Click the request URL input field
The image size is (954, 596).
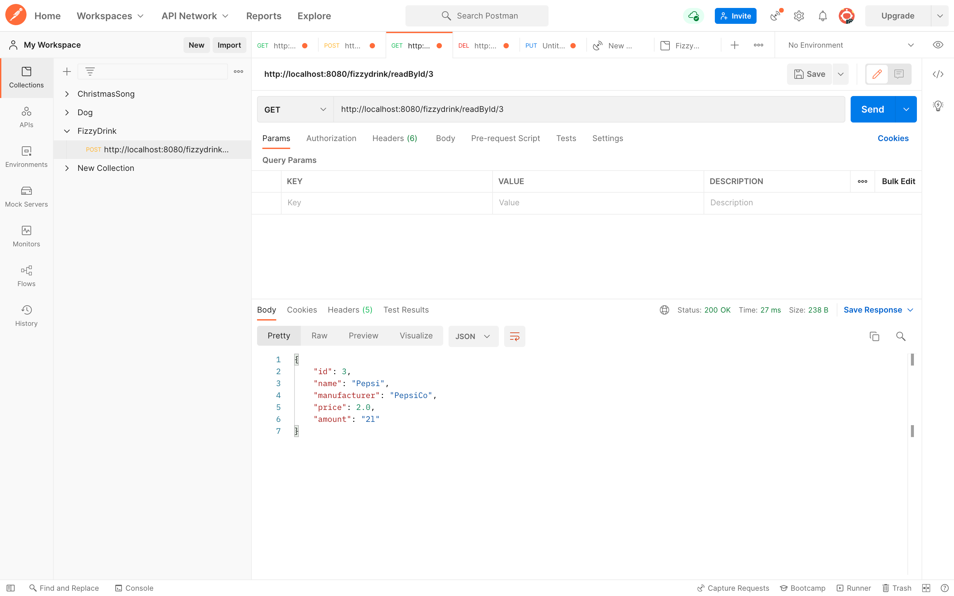552,109
